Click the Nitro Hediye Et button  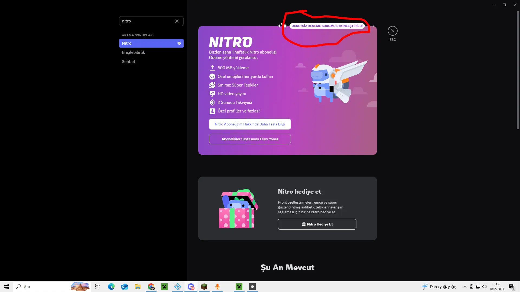(x=317, y=224)
